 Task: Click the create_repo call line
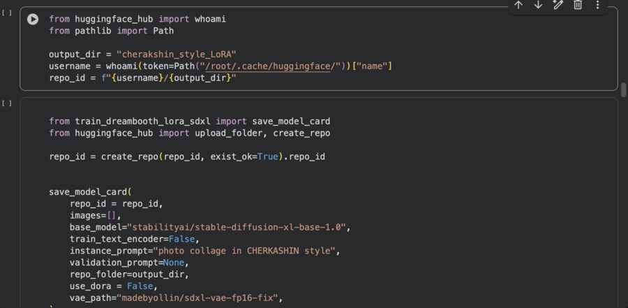186,156
